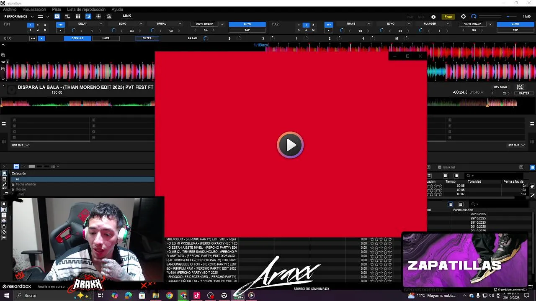
Task: Click the CFX FILTER button
Action: click(x=147, y=38)
